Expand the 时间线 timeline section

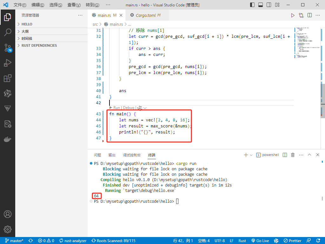pyautogui.click(x=51, y=38)
